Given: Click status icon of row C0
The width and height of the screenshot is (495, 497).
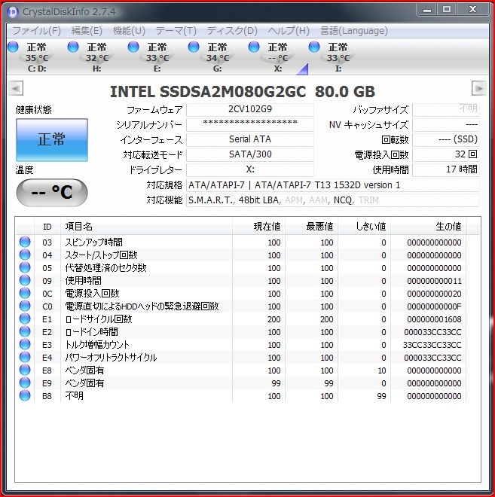Looking at the screenshot, I should [x=25, y=306].
